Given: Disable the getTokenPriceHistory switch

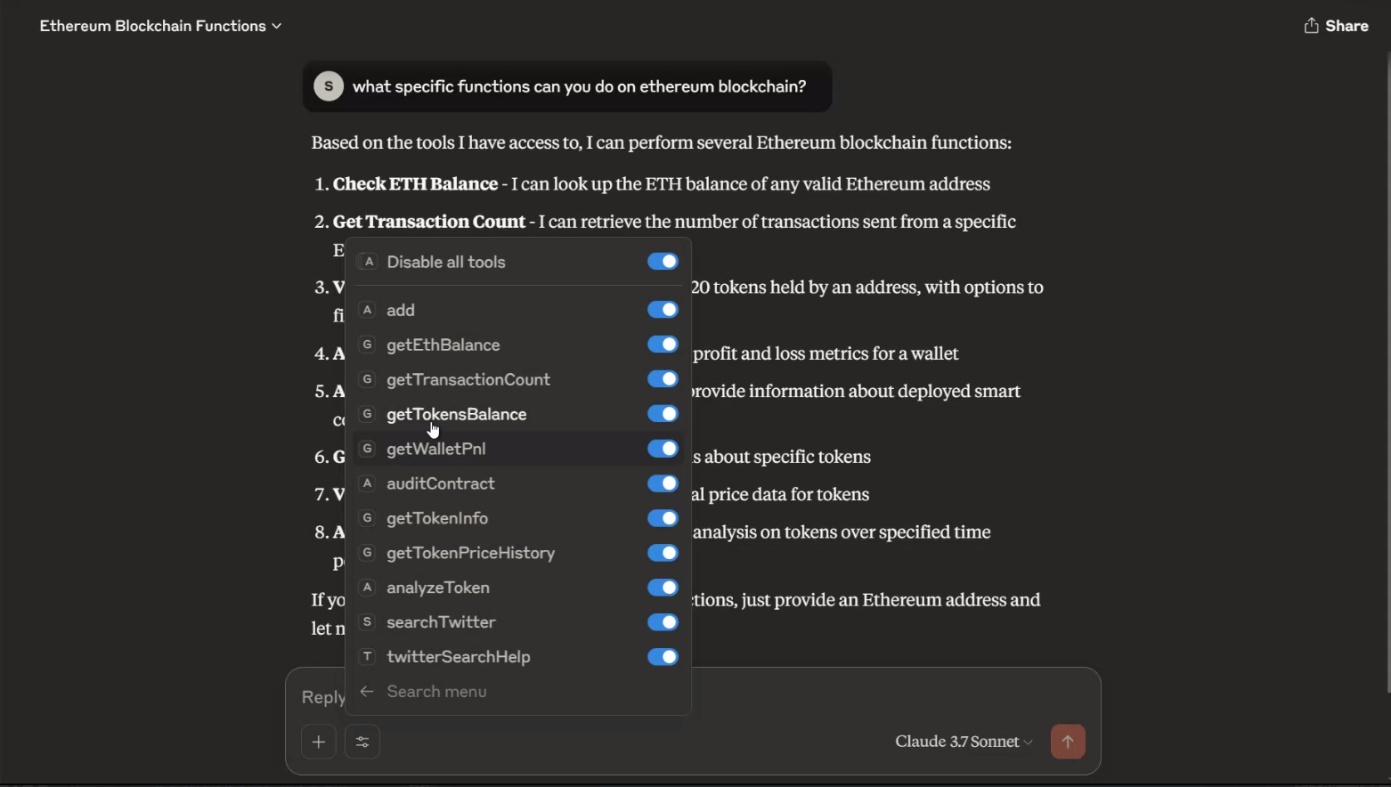Looking at the screenshot, I should 663,553.
